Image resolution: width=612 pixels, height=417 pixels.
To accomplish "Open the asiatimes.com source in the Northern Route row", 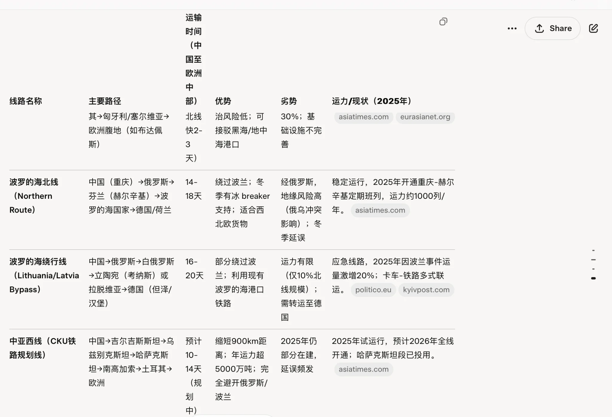I will [x=380, y=210].
